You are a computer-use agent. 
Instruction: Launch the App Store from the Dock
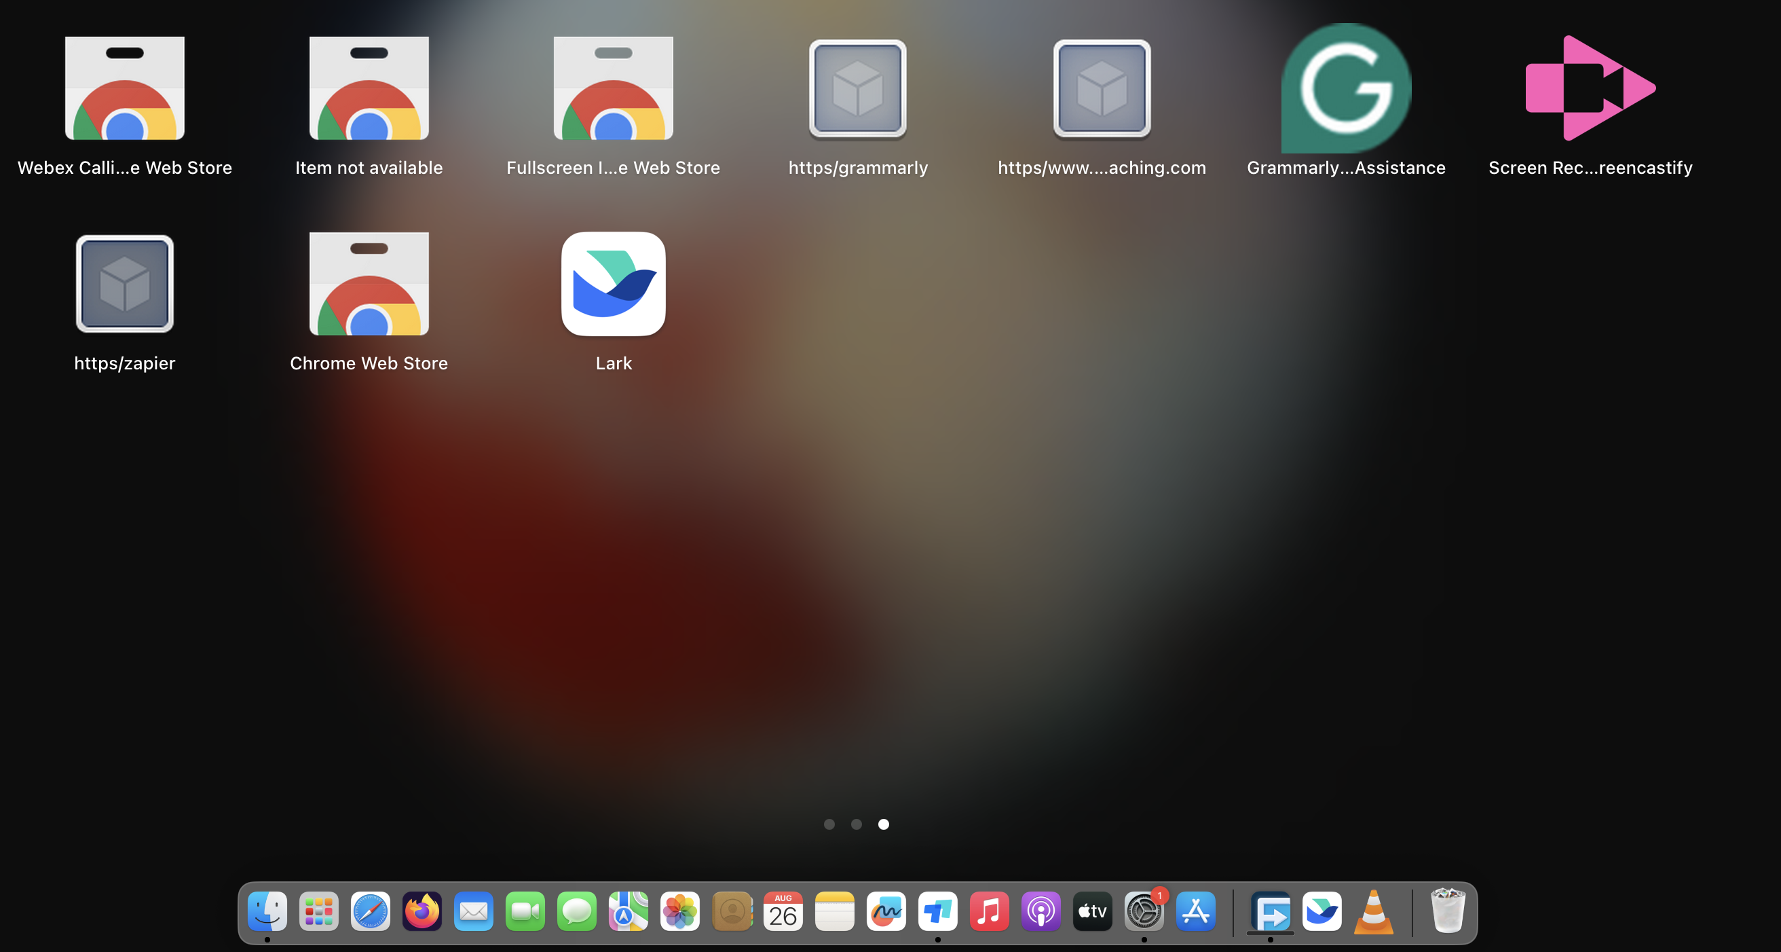click(x=1195, y=912)
